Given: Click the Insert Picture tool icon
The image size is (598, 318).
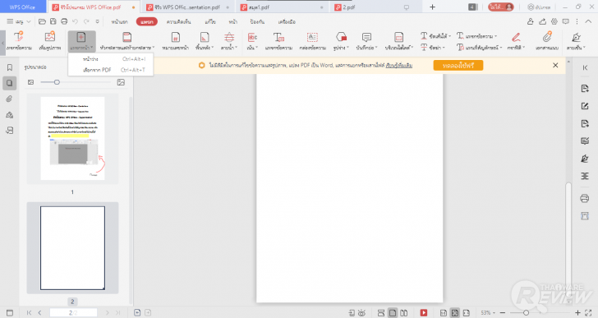Looking at the screenshot, I should coord(50,37).
